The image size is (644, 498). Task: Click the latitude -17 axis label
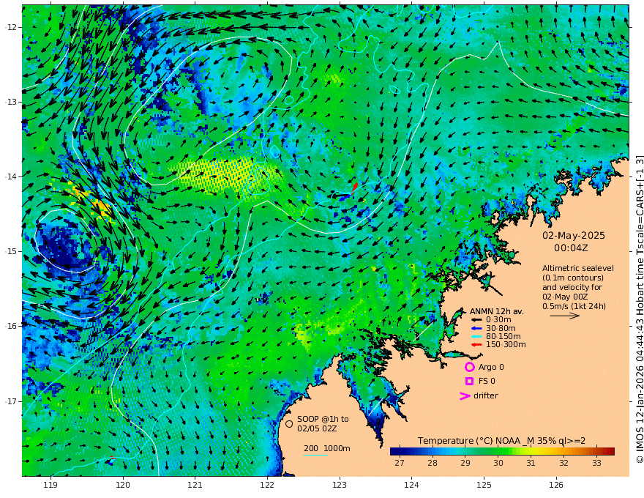pyautogui.click(x=12, y=401)
